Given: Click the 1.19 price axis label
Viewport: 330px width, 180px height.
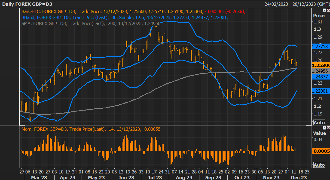Looking at the screenshot, I should tap(318, 114).
